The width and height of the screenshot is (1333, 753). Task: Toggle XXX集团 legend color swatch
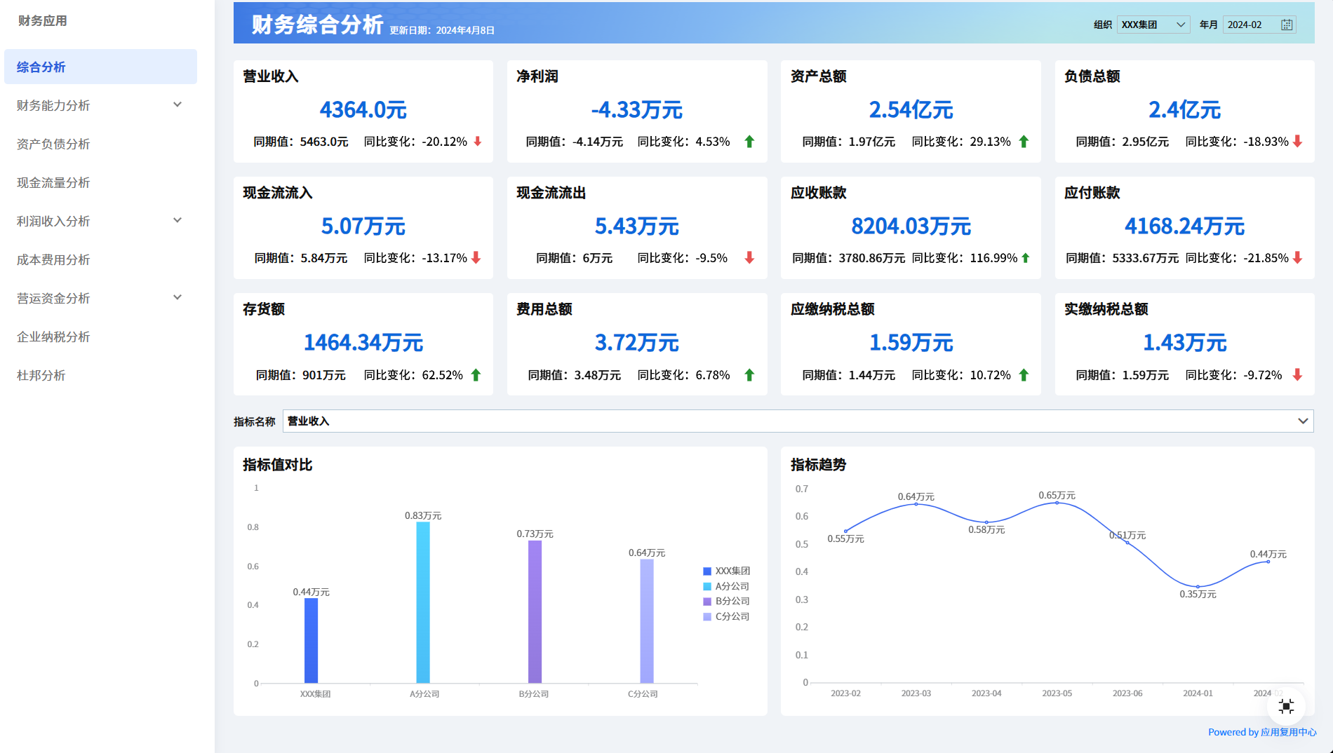pos(707,571)
